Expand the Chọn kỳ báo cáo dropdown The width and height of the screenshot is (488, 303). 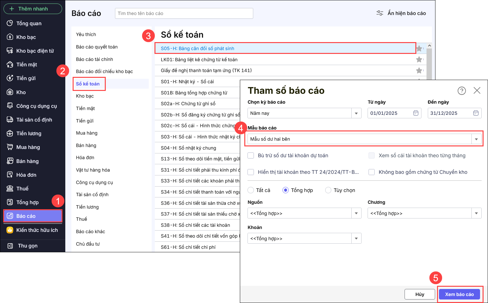[356, 113]
